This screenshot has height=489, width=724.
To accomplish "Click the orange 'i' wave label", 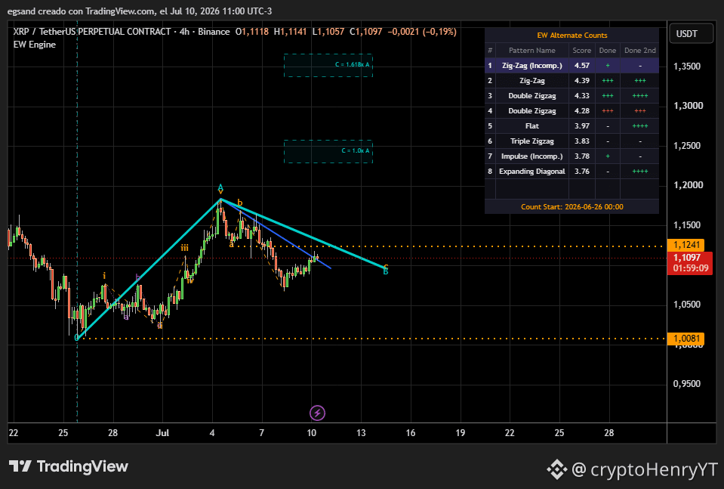I will pos(104,276).
